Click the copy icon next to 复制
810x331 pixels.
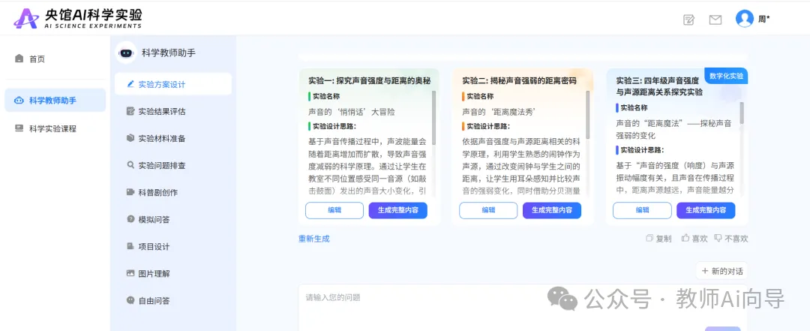point(649,239)
